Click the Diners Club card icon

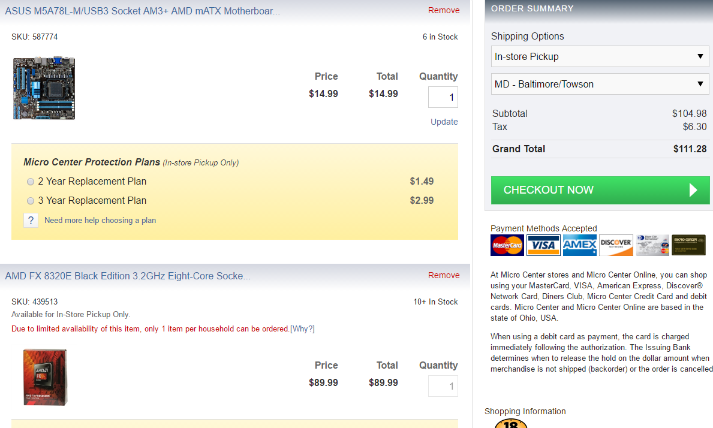652,245
